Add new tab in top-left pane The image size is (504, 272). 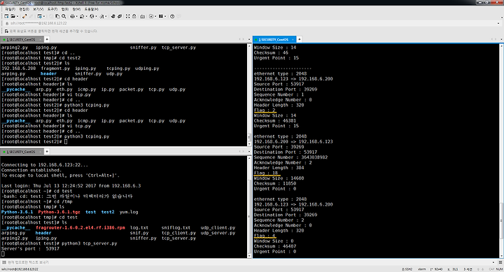coord(47,39)
